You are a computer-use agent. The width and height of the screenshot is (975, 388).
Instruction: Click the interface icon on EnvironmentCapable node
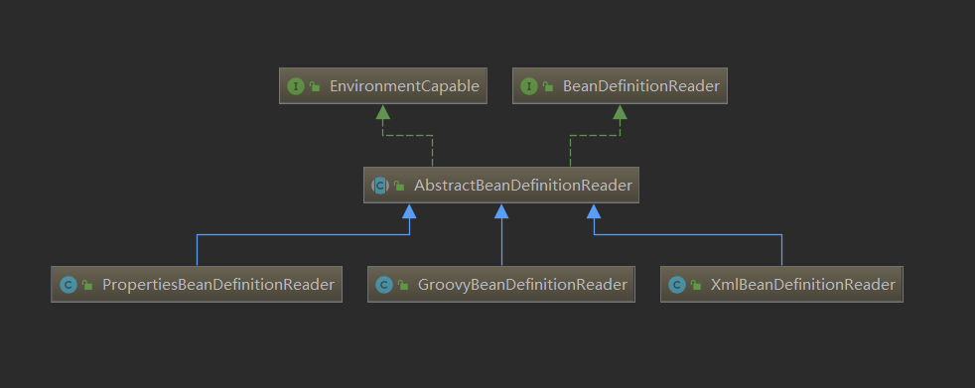tap(296, 86)
